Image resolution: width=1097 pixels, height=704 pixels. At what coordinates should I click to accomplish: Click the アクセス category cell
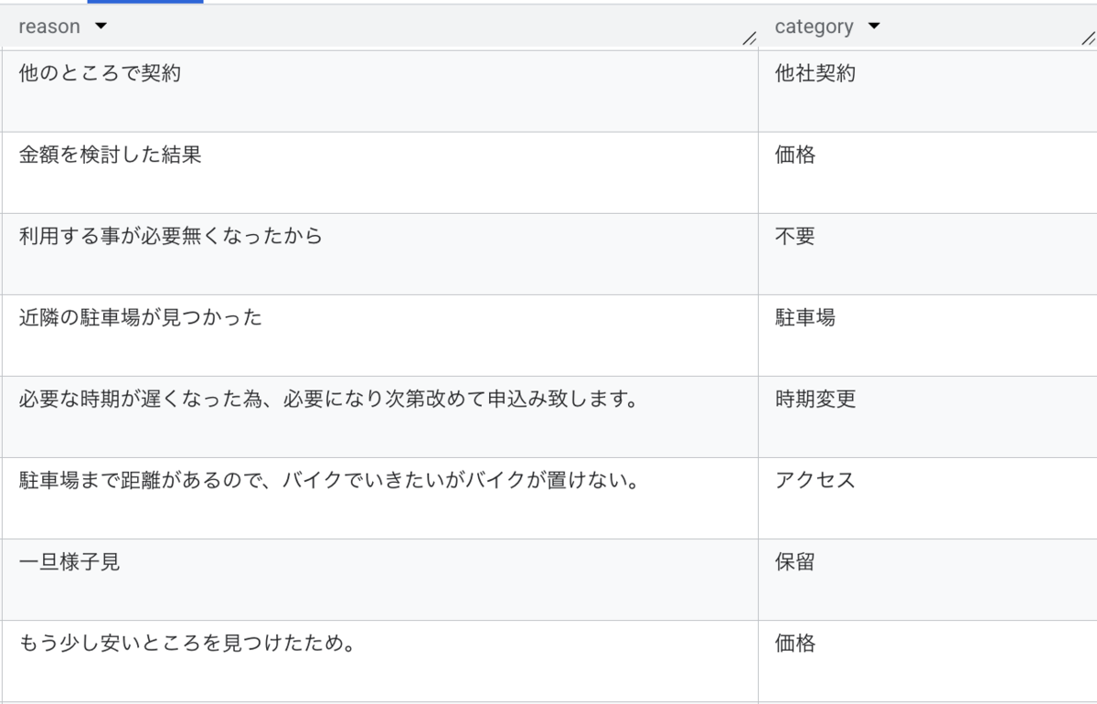click(x=928, y=498)
